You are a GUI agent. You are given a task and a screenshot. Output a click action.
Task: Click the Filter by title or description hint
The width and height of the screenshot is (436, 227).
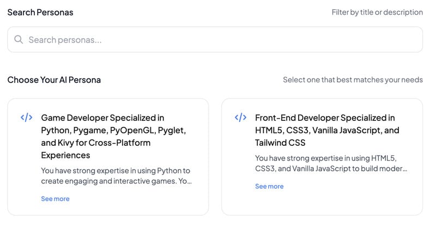(x=377, y=12)
